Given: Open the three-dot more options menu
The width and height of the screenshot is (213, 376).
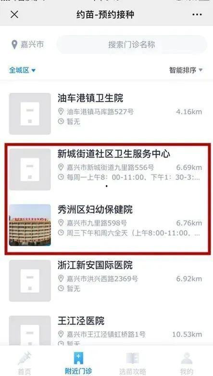Looking at the screenshot, I should (197, 14).
